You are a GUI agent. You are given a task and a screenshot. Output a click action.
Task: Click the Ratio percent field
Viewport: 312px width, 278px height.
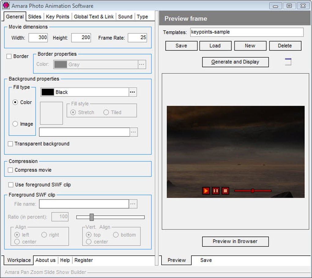coord(60,217)
